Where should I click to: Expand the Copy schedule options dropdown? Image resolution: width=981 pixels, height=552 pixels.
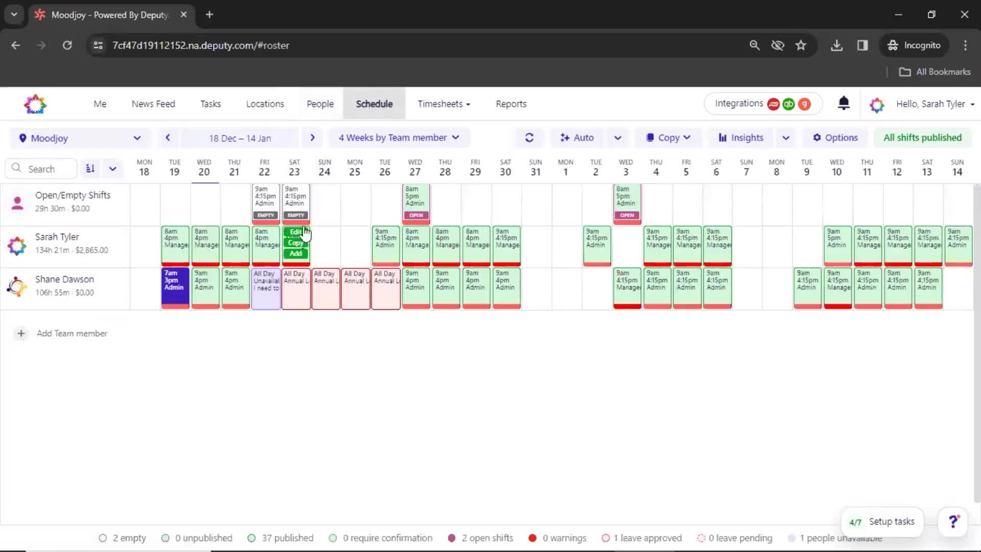pyautogui.click(x=687, y=137)
